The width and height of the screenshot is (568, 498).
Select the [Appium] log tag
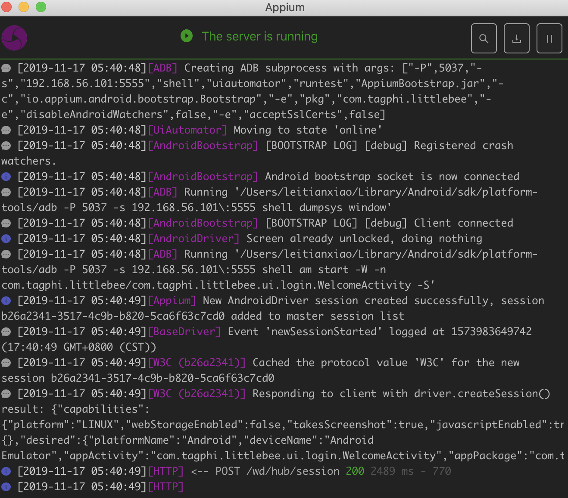point(172,301)
